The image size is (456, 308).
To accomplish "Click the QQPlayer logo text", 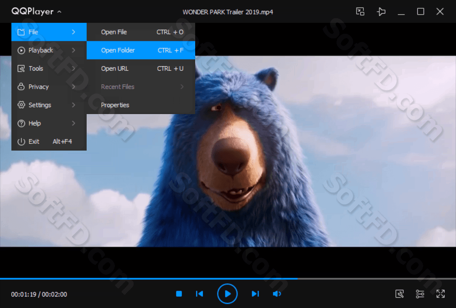I will click(32, 12).
